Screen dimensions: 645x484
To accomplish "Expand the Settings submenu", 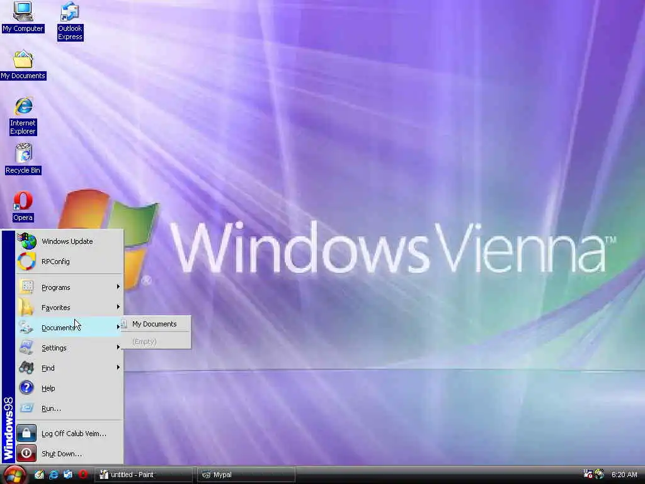I will (69, 348).
